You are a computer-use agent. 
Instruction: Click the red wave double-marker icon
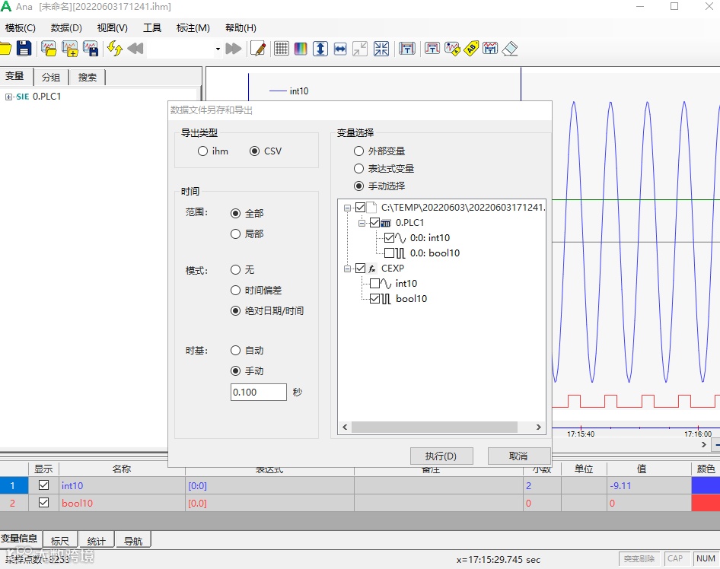(x=490, y=48)
